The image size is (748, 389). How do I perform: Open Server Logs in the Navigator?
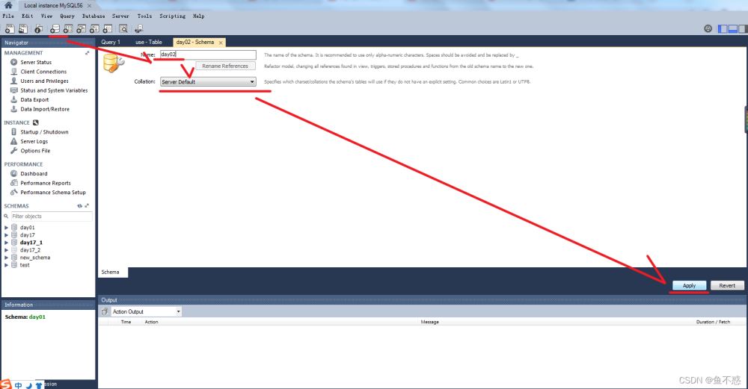pyautogui.click(x=34, y=141)
